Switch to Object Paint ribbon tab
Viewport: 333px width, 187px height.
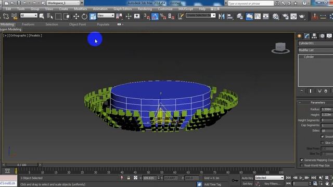(78, 24)
